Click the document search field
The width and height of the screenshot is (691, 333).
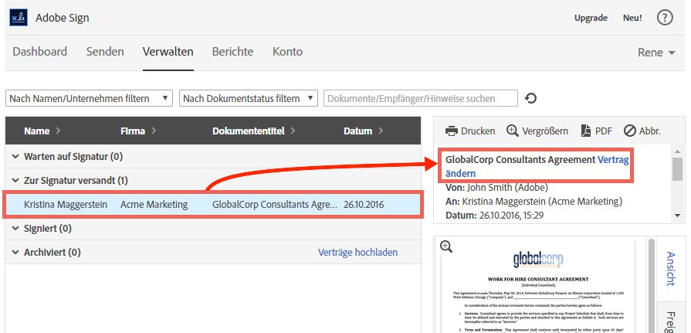(421, 98)
